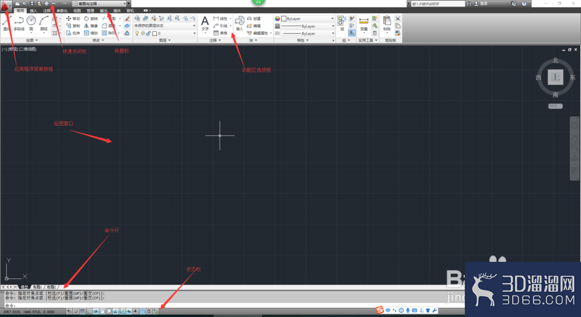Click the Sign In (登录) button

tap(481, 3)
